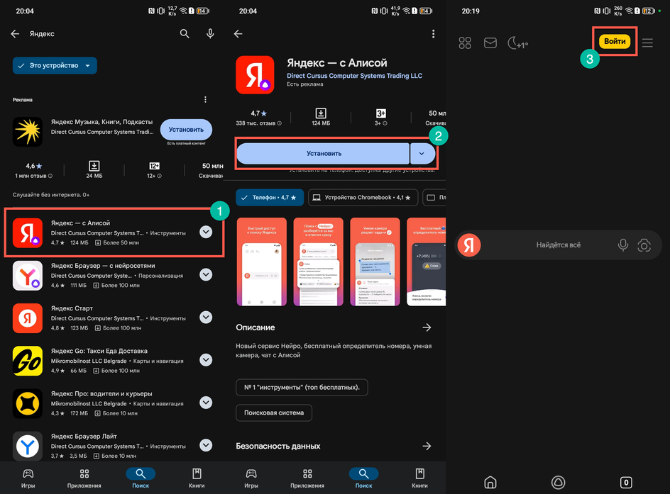Tap the large Яндекс с Алисой logo
The image size is (670, 494).
[x=255, y=74]
